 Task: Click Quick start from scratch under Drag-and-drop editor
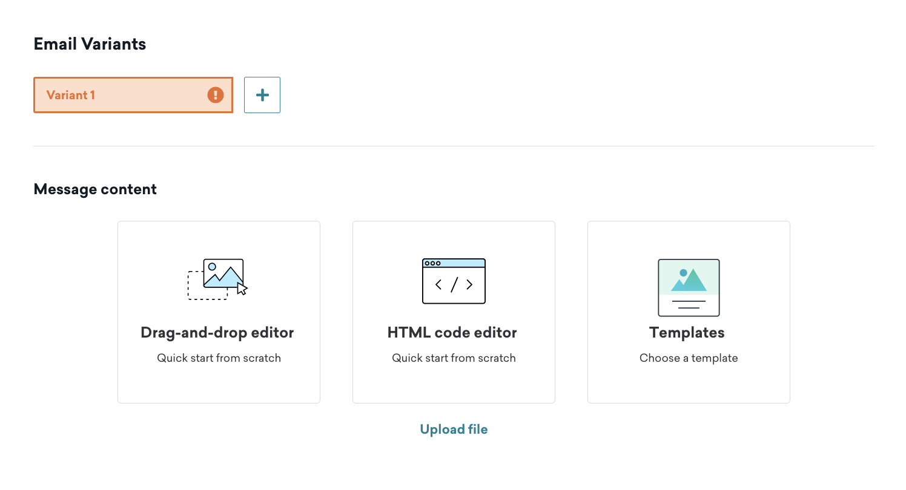click(219, 358)
